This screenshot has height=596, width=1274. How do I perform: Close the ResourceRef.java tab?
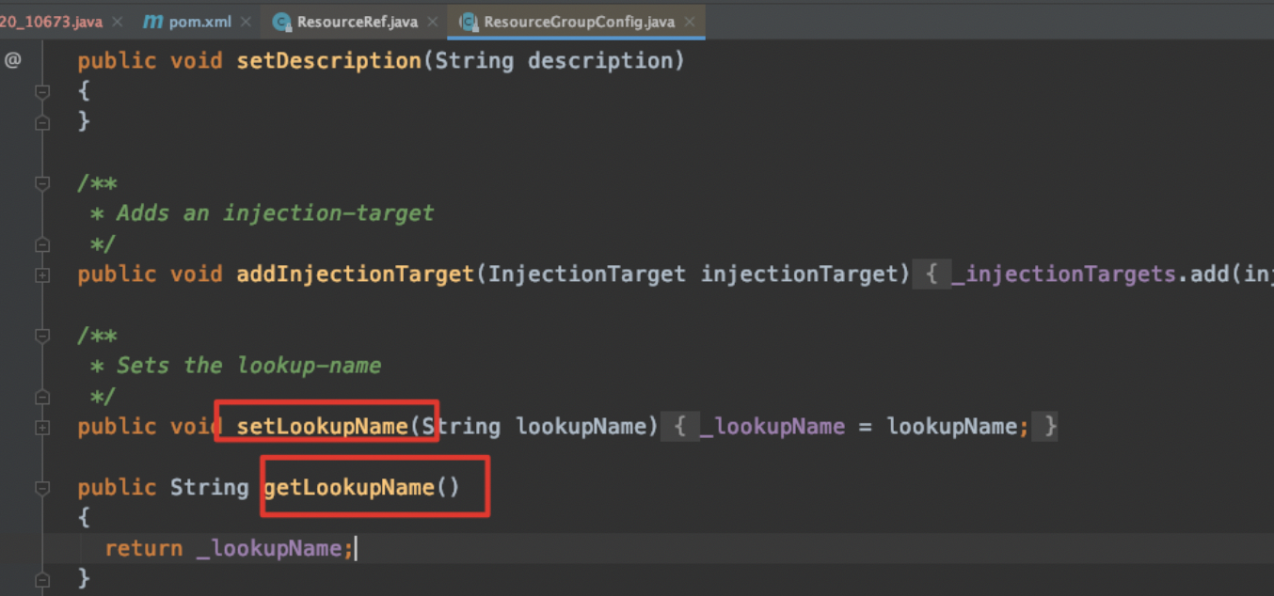tap(432, 22)
